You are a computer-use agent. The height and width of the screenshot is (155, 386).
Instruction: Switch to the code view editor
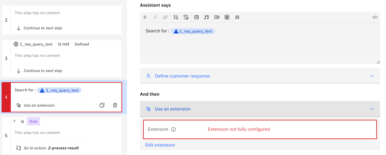[x=375, y=17]
